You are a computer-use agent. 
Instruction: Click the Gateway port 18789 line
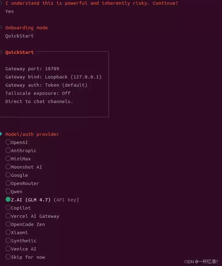32,69
